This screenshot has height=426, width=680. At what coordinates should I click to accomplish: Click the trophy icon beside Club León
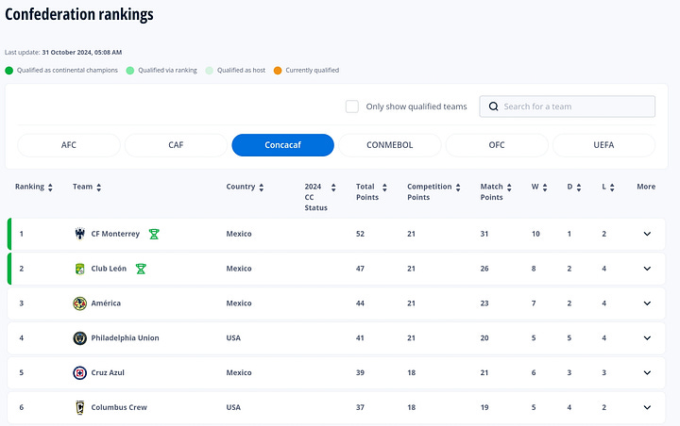pos(141,269)
